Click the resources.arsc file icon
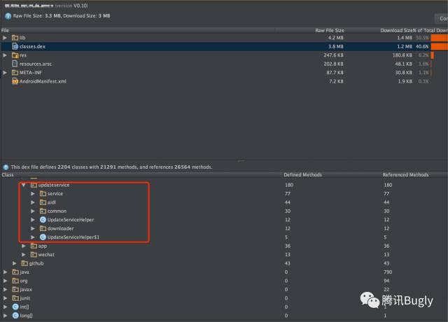This screenshot has height=322, width=448. tap(15, 64)
